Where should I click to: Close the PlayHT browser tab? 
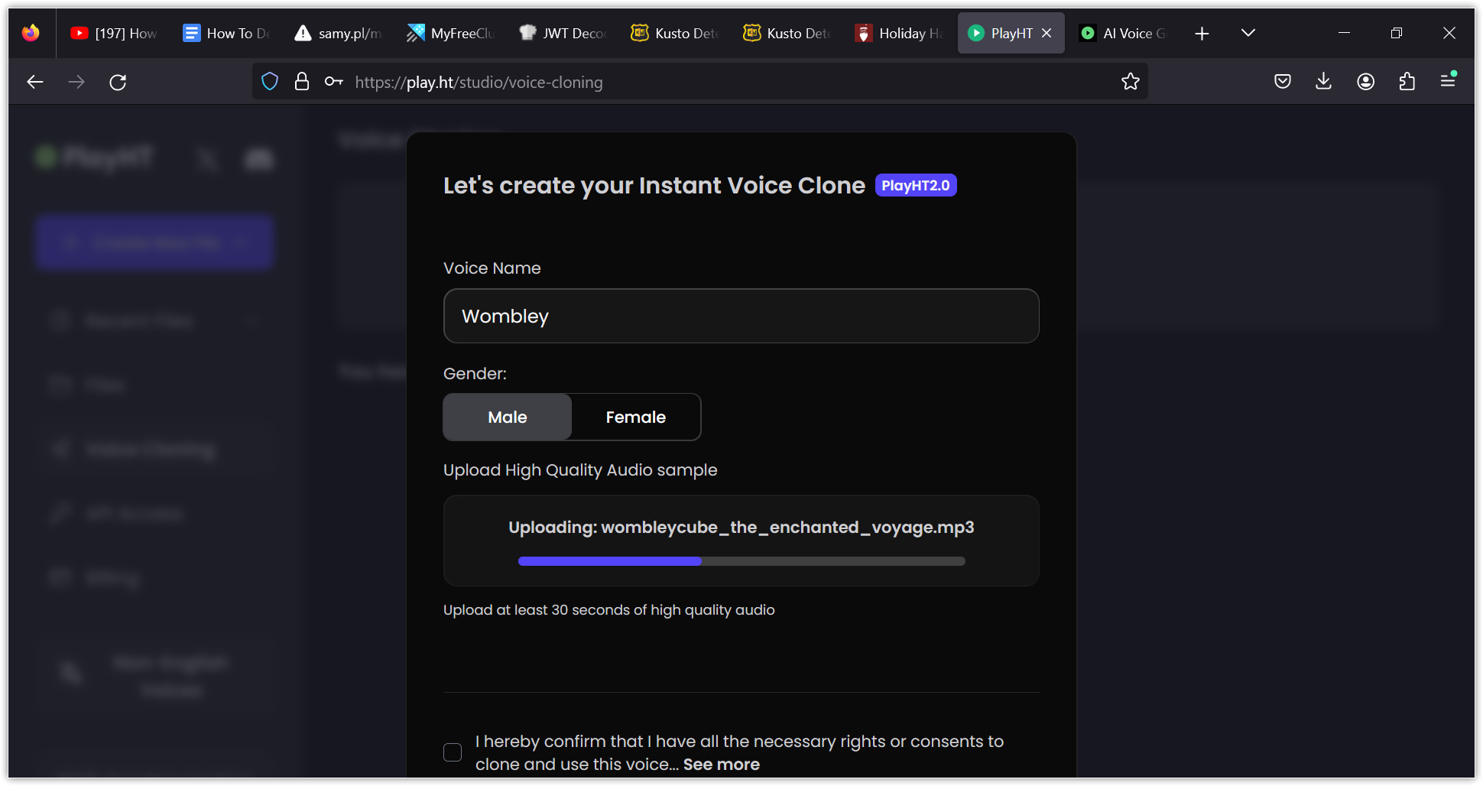pyautogui.click(x=1047, y=33)
